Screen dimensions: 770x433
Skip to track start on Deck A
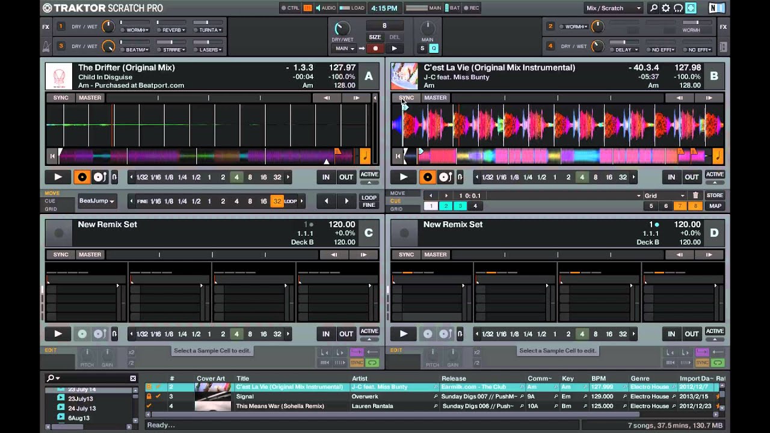click(52, 156)
